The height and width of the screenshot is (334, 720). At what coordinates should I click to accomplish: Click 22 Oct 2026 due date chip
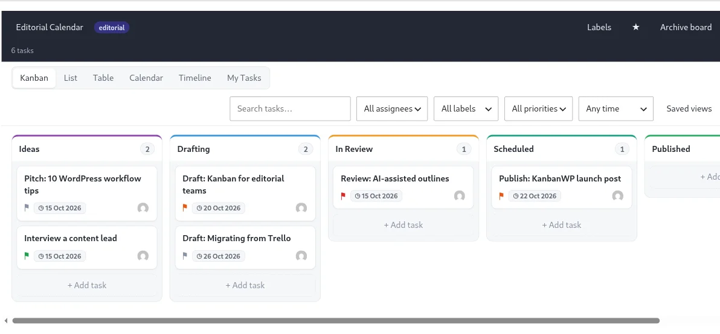535,196
